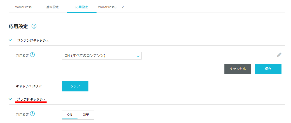Collapse the コンテンツキャッシュ section chevron
This screenshot has width=291, height=123.
pyautogui.click(x=10, y=40)
